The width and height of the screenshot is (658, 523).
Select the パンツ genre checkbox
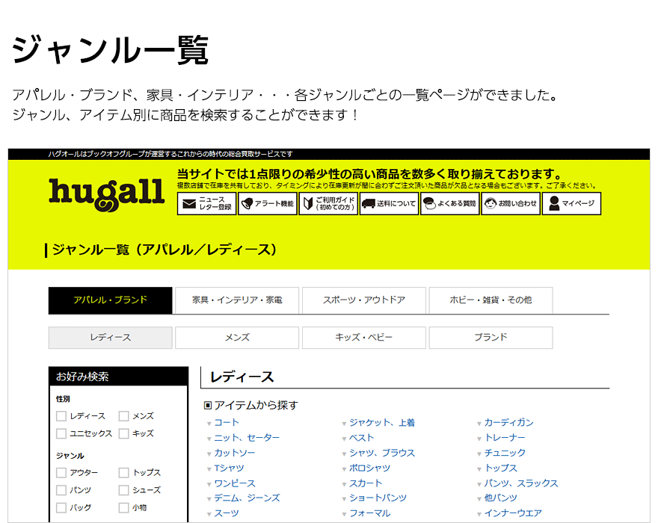61,490
